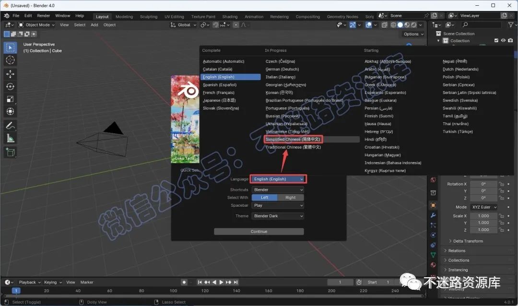Select the Measure tool
Viewport: 518px width, 306px height.
tap(10, 139)
